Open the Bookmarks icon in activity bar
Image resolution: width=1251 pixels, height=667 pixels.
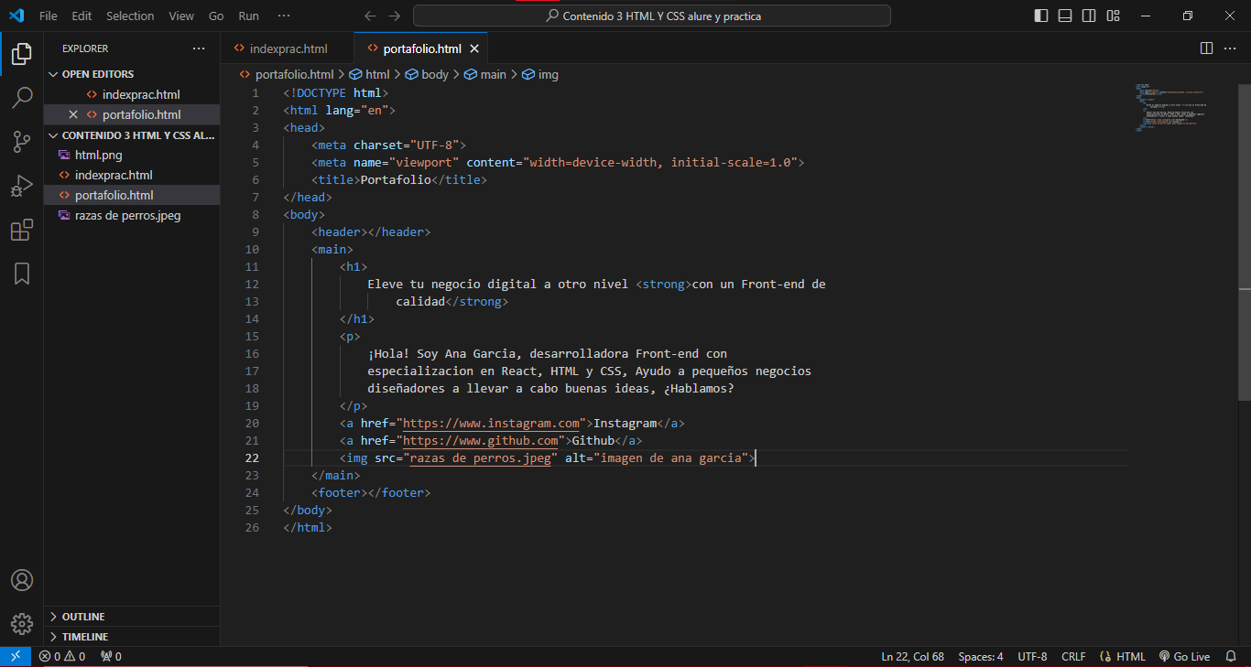(x=22, y=274)
